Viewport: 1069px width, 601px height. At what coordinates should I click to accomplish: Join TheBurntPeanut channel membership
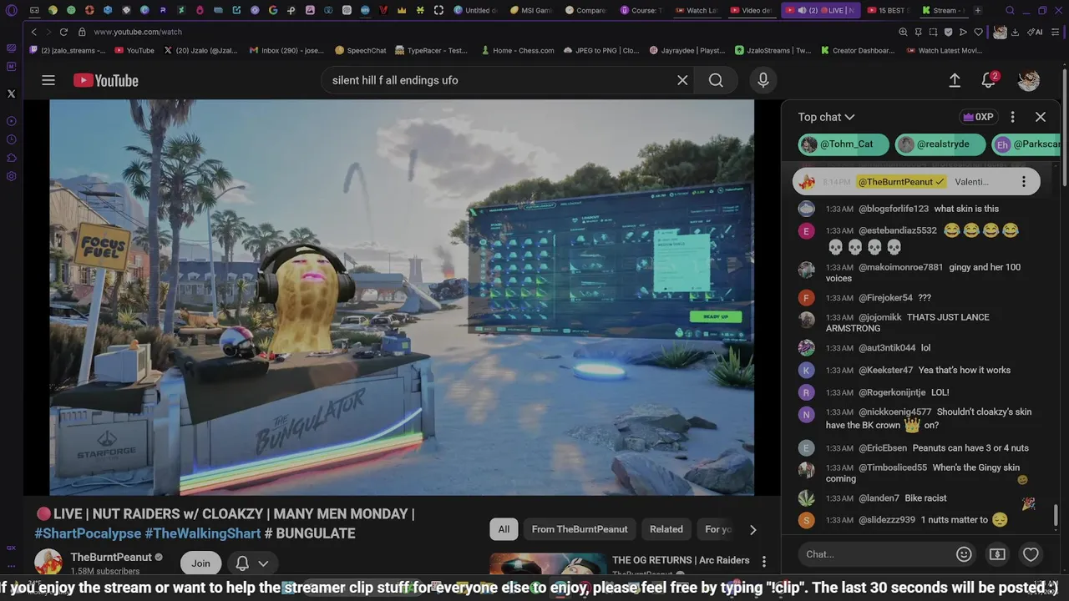click(x=200, y=563)
